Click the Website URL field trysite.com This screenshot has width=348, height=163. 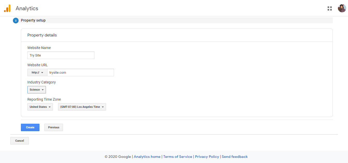pyautogui.click(x=80, y=73)
